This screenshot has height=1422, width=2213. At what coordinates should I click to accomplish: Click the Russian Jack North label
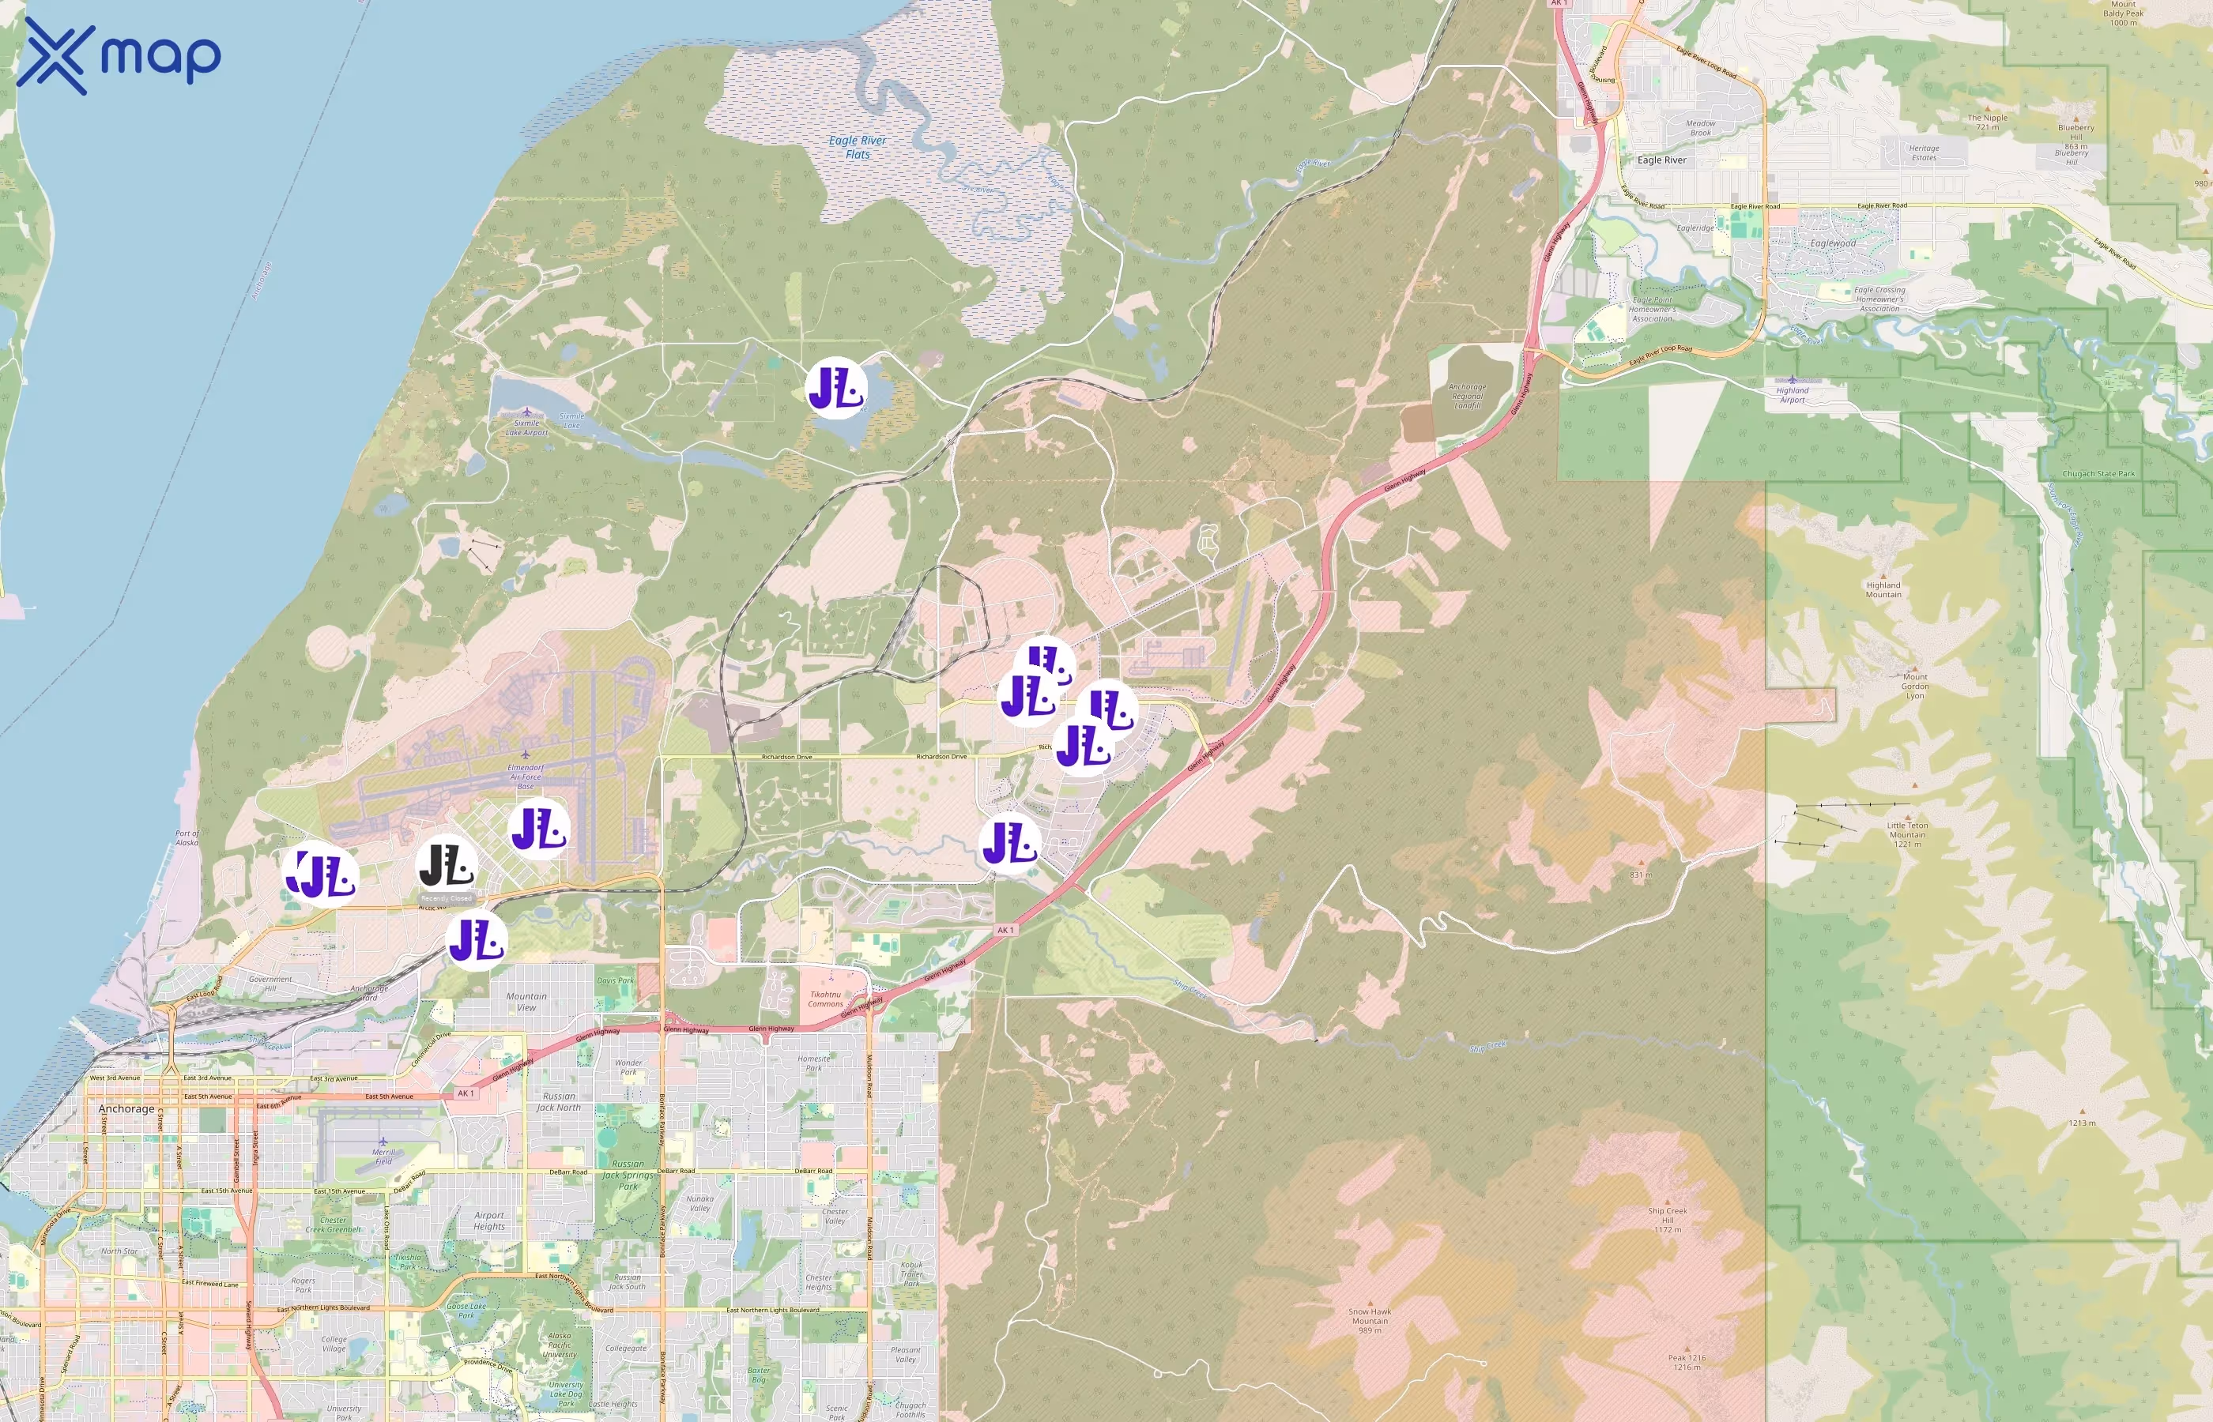pyautogui.click(x=559, y=1101)
